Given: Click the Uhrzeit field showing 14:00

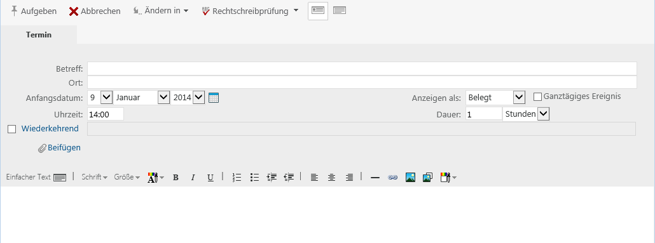Looking at the screenshot, I should coord(106,114).
